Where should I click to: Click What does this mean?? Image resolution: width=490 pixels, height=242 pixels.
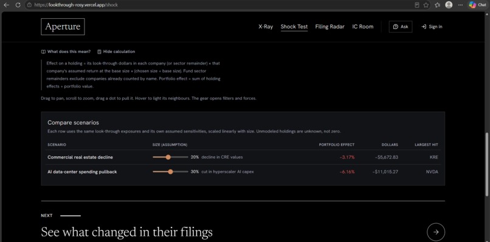coord(66,52)
